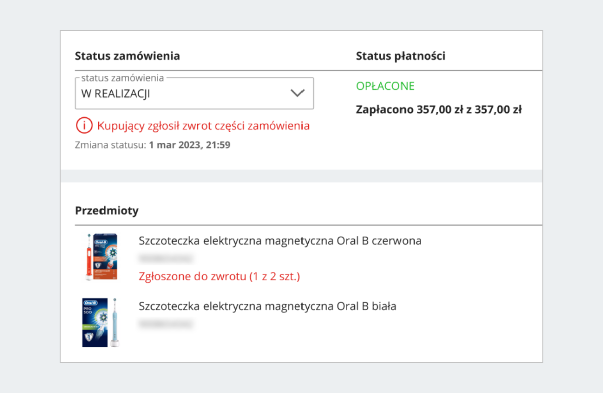Image resolution: width=603 pixels, height=393 pixels.
Task: Click the 'Status płatności' section heading
Action: (400, 56)
